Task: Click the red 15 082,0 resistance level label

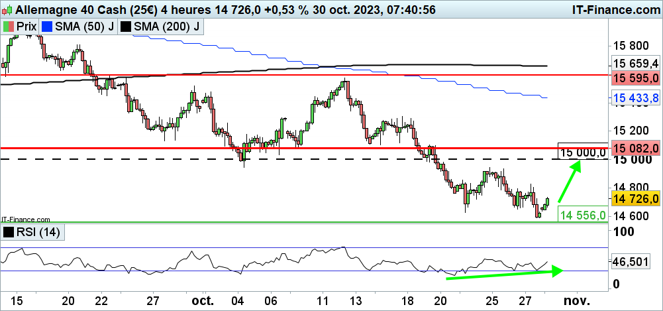Action: click(x=635, y=147)
